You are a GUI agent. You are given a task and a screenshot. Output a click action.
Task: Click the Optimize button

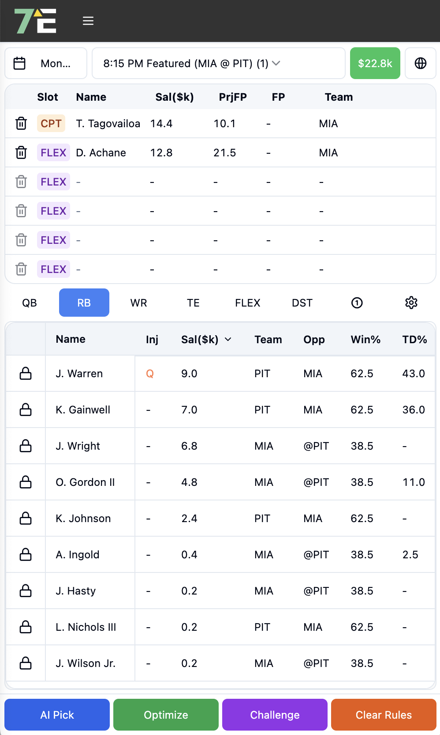coord(166,715)
